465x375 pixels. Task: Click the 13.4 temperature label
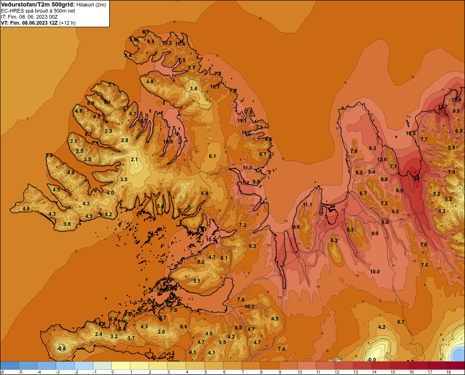[456, 100]
